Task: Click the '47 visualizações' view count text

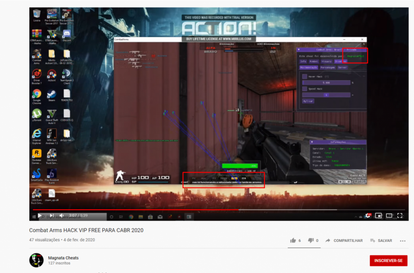Action: coord(44,240)
